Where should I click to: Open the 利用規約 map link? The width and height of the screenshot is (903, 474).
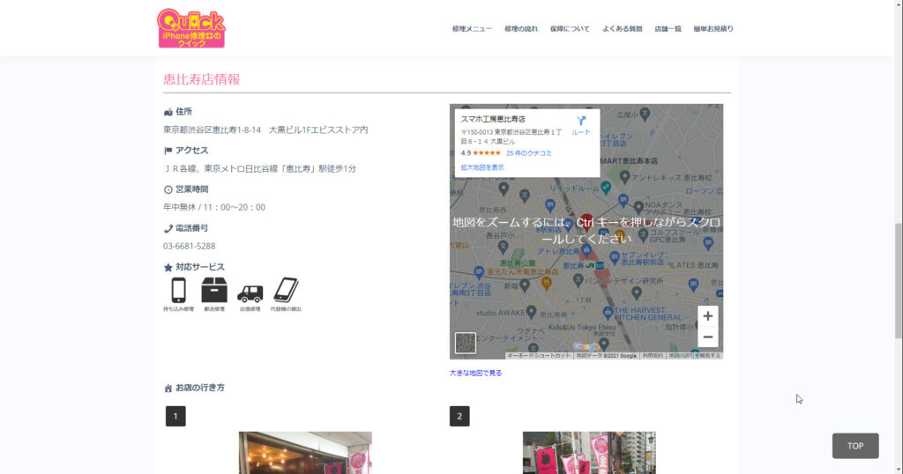(653, 356)
